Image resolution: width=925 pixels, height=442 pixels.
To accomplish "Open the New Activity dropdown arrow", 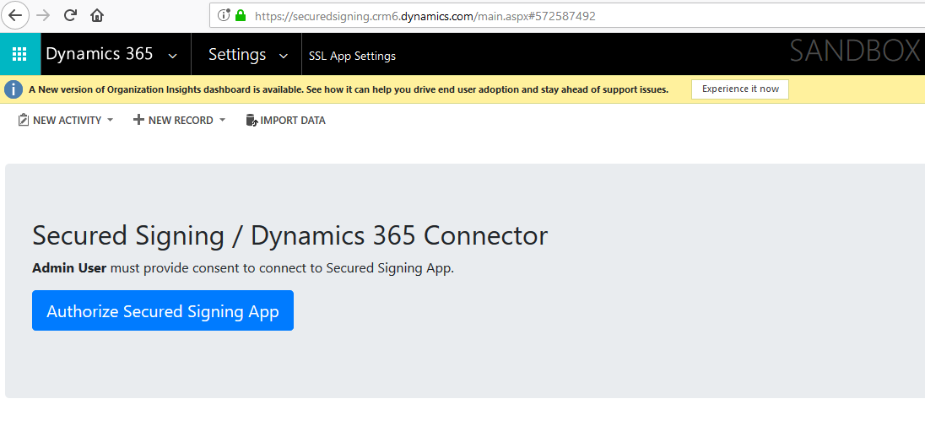I will tap(110, 121).
